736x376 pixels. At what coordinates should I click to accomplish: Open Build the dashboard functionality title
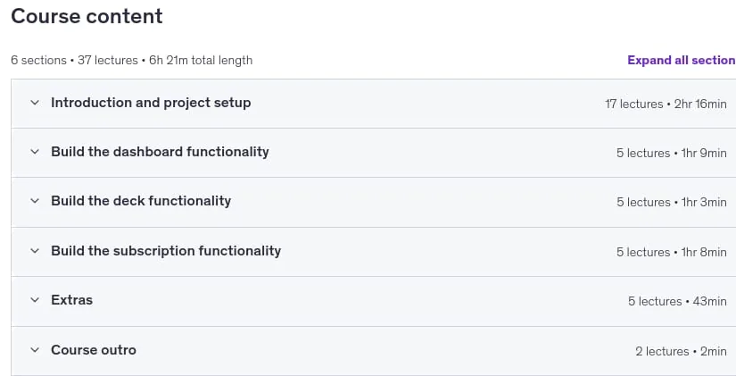coord(160,152)
